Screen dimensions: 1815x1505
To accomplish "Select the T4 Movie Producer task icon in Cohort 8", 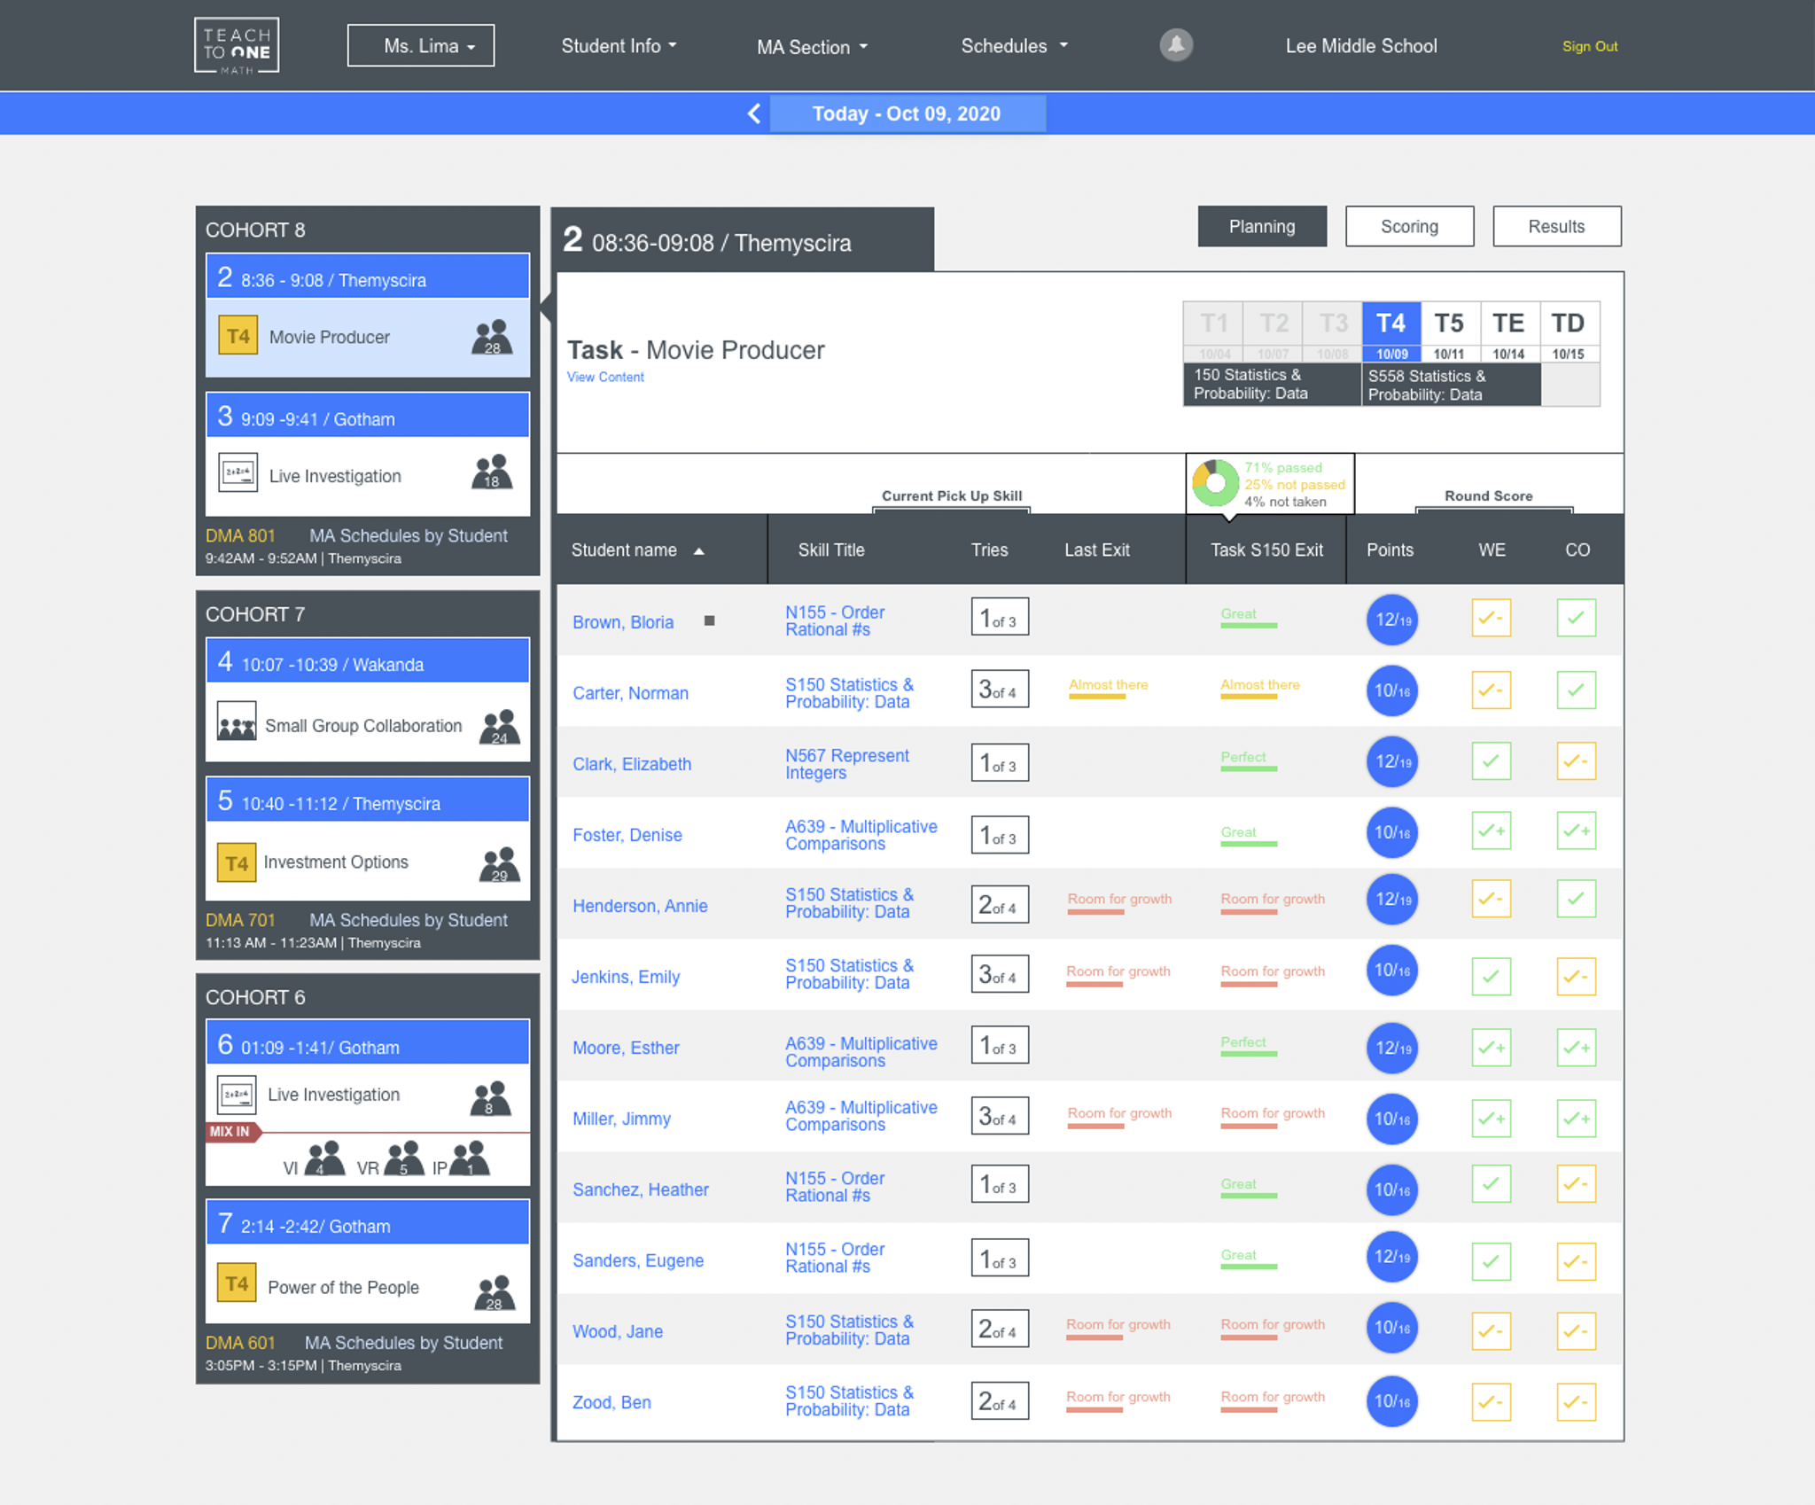I will pyautogui.click(x=237, y=336).
